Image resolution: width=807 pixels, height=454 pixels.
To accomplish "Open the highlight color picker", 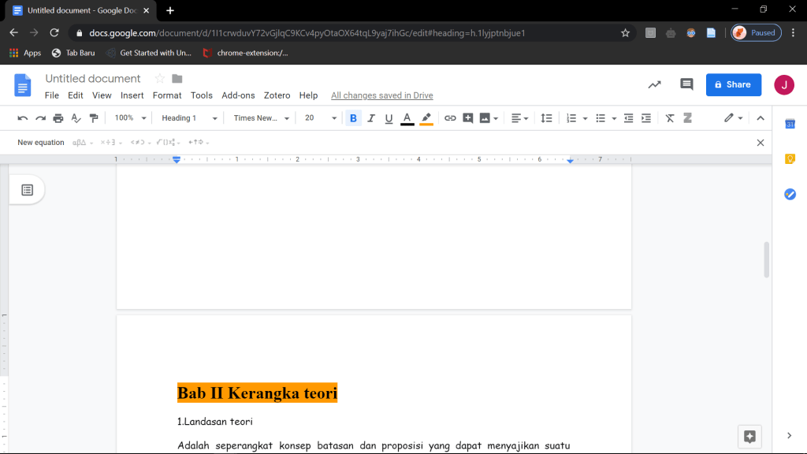I will coord(426,118).
